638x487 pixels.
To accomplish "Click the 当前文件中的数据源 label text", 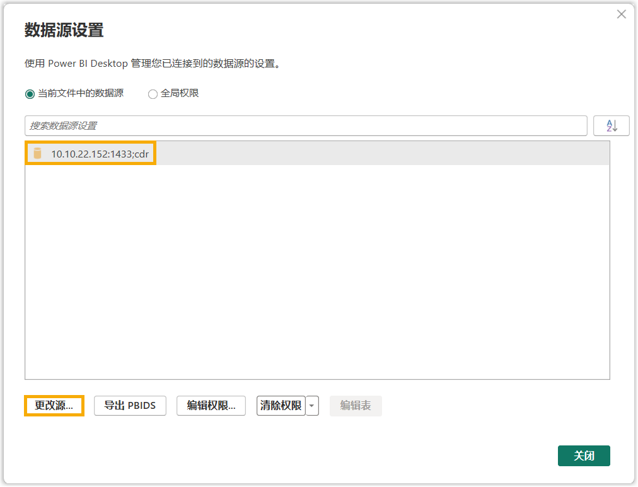I will point(81,93).
